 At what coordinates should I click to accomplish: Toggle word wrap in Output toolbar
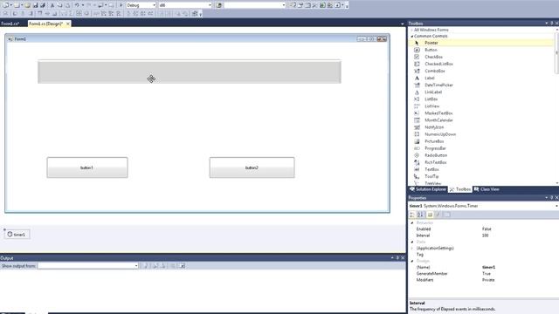coord(182,266)
